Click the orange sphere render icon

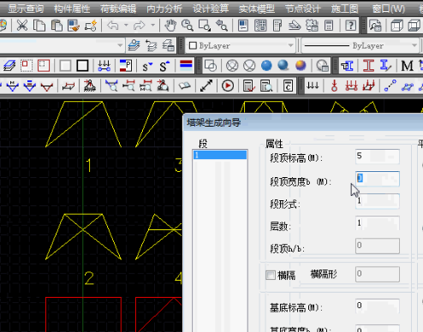point(301,66)
